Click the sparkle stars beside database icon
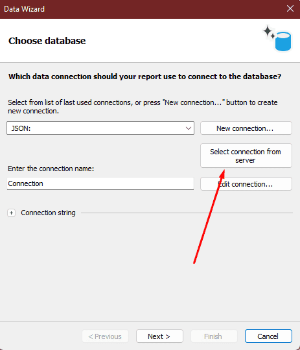Image resolution: width=300 pixels, height=350 pixels. coord(269,32)
